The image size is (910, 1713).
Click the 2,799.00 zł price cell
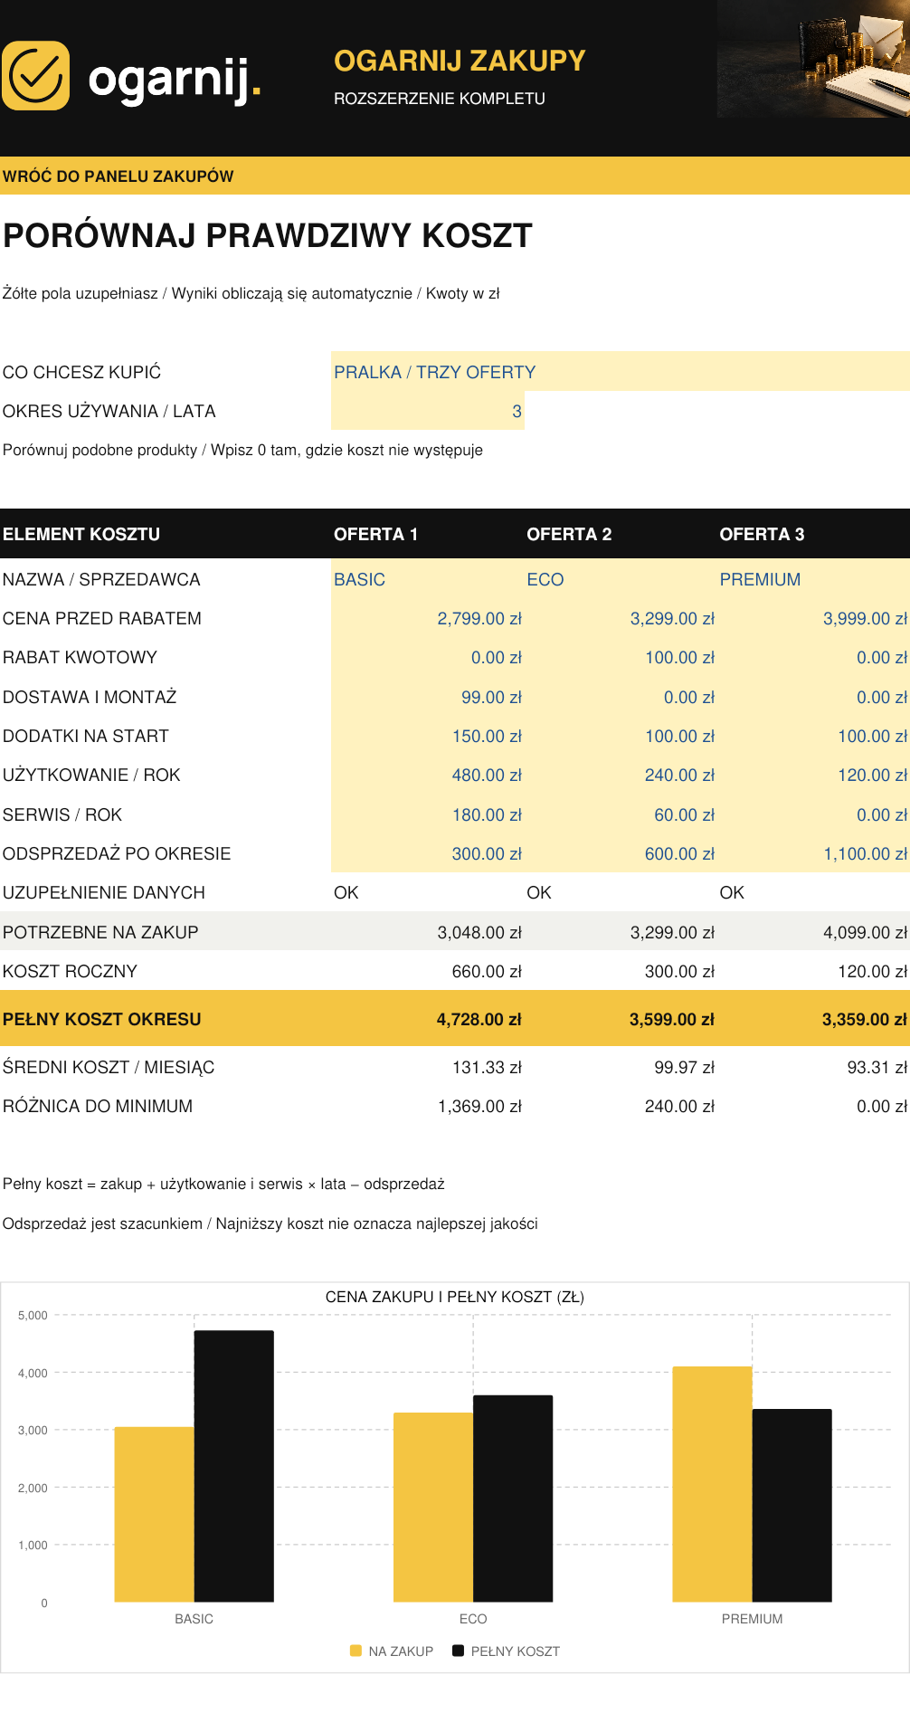[x=428, y=619]
